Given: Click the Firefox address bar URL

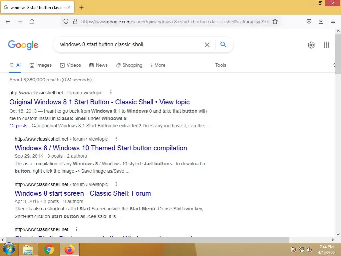Looking at the screenshot, I should coord(175,22).
